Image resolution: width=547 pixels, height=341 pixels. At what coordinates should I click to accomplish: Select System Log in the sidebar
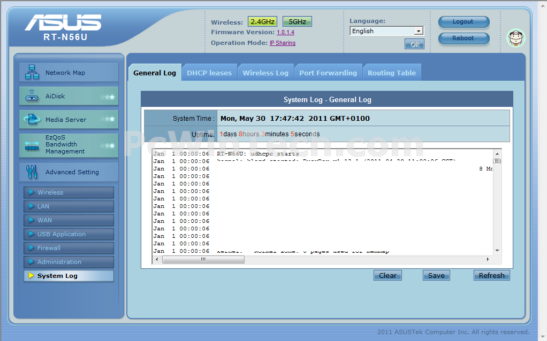click(69, 276)
